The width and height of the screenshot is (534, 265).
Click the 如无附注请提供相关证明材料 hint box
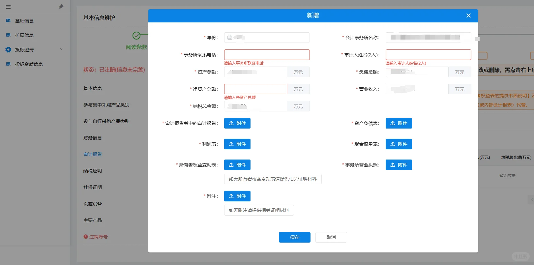(x=259, y=210)
